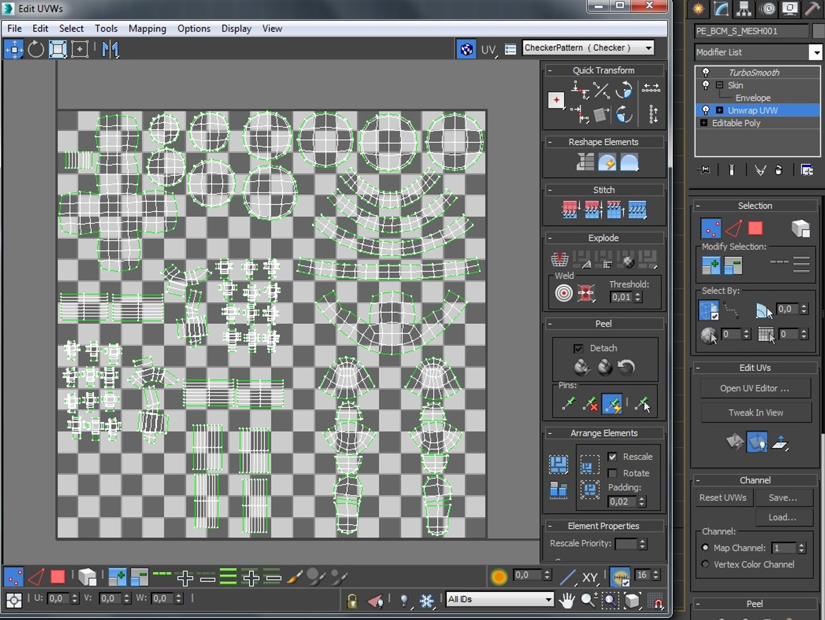The height and width of the screenshot is (620, 825).
Task: Toggle the Detach checkbox in Peel
Action: pos(579,348)
